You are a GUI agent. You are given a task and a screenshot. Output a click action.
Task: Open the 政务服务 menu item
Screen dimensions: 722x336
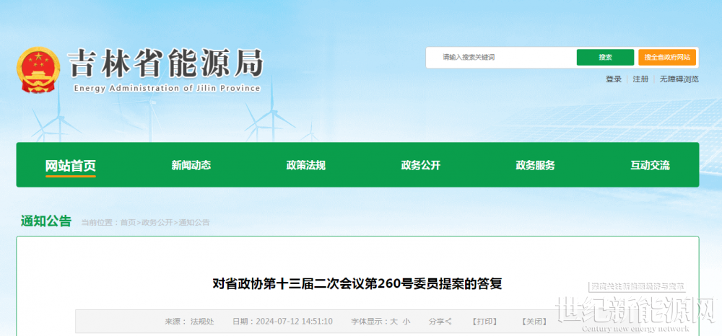(x=535, y=165)
